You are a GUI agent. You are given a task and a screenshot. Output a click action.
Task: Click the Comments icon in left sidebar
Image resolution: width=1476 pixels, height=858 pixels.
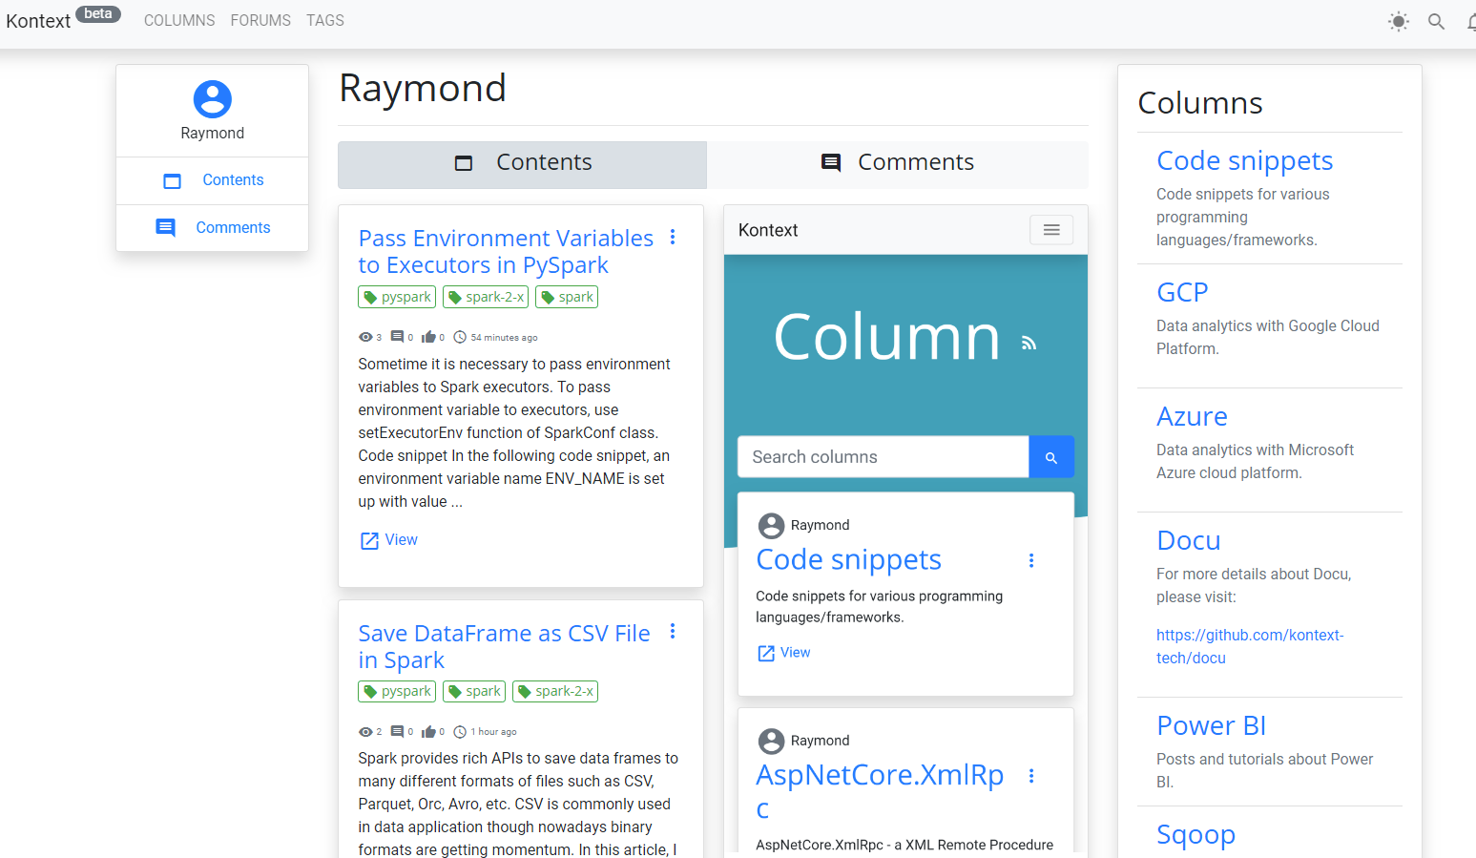(165, 227)
